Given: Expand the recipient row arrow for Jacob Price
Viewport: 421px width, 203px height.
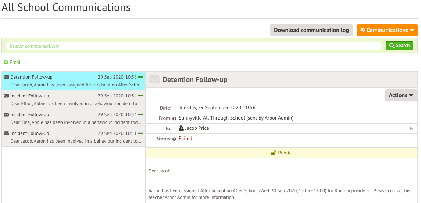Looking at the screenshot, I should pos(411,128).
